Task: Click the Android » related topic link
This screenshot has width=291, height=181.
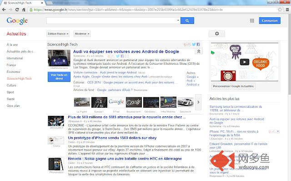Action: (x=193, y=85)
